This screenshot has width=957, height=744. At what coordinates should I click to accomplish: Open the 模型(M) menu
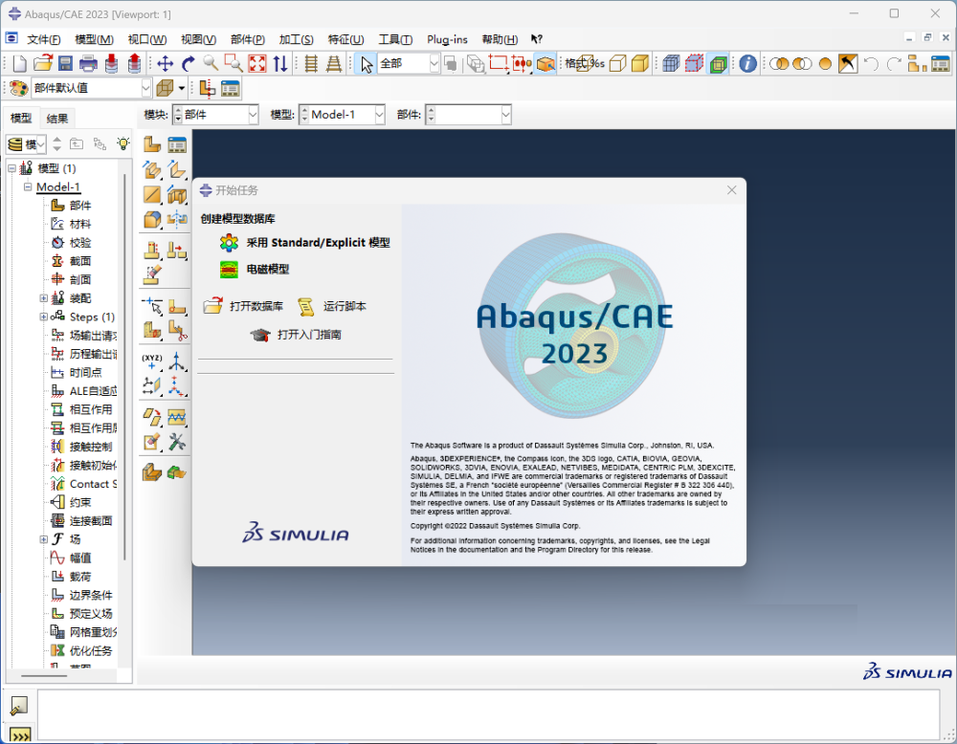(94, 39)
